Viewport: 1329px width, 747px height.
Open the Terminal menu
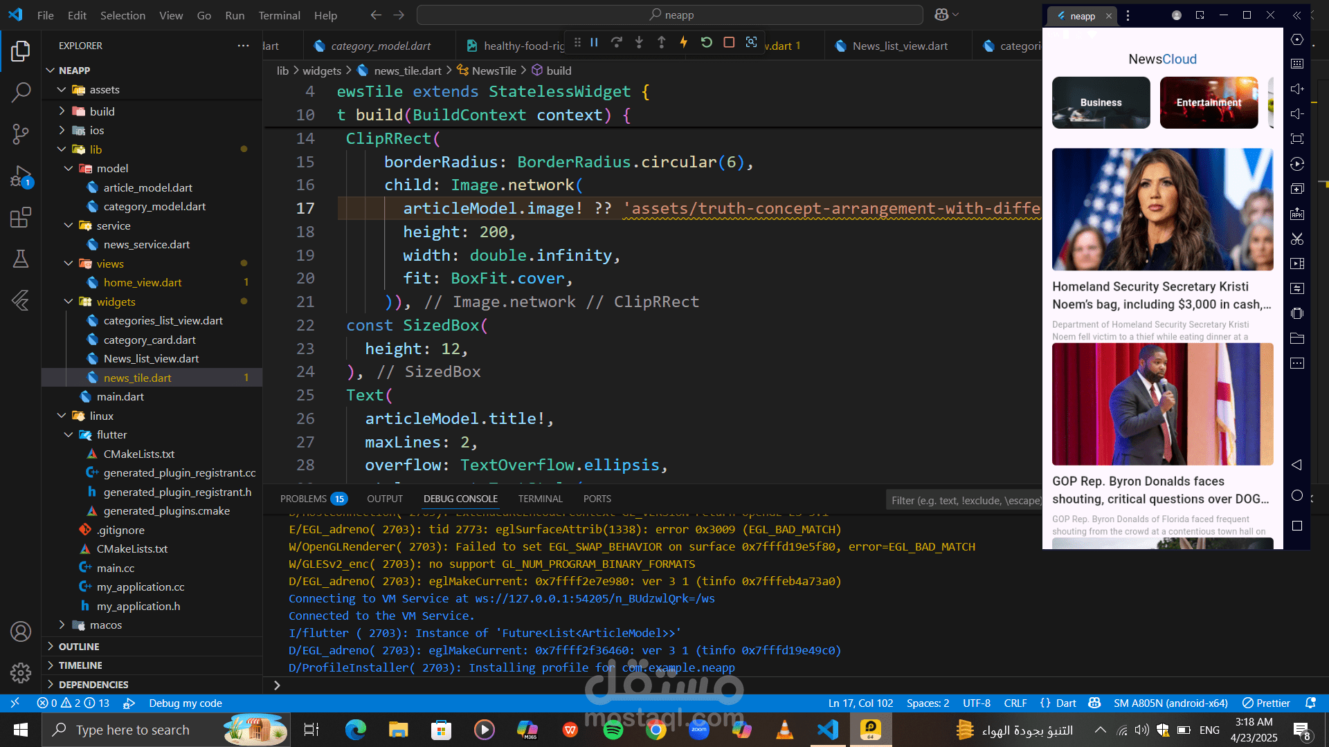[279, 15]
